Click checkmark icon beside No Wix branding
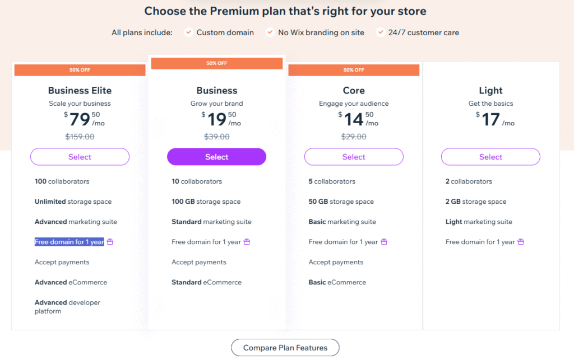Viewport: 574px width, 360px height. tap(270, 32)
